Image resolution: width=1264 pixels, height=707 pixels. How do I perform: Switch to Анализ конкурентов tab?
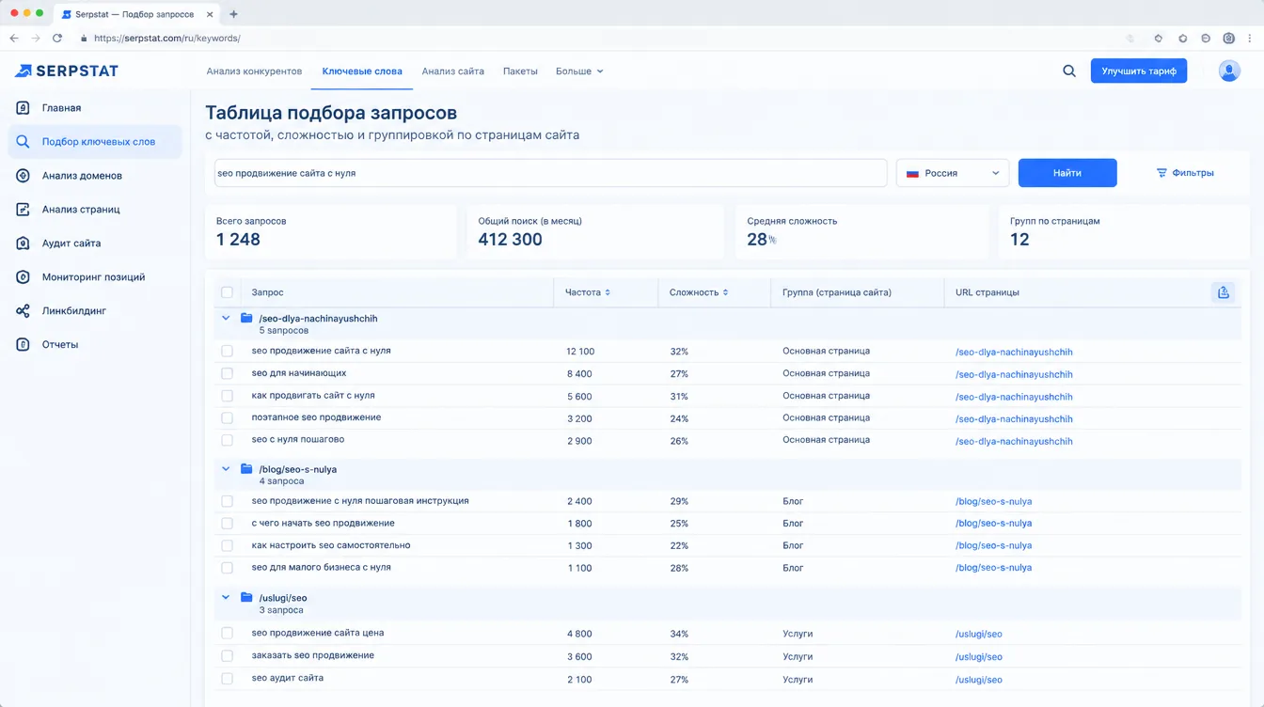pos(254,71)
